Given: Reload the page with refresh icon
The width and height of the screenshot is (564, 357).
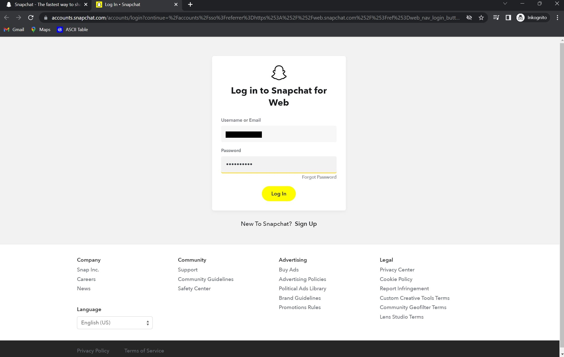Looking at the screenshot, I should click(x=31, y=18).
